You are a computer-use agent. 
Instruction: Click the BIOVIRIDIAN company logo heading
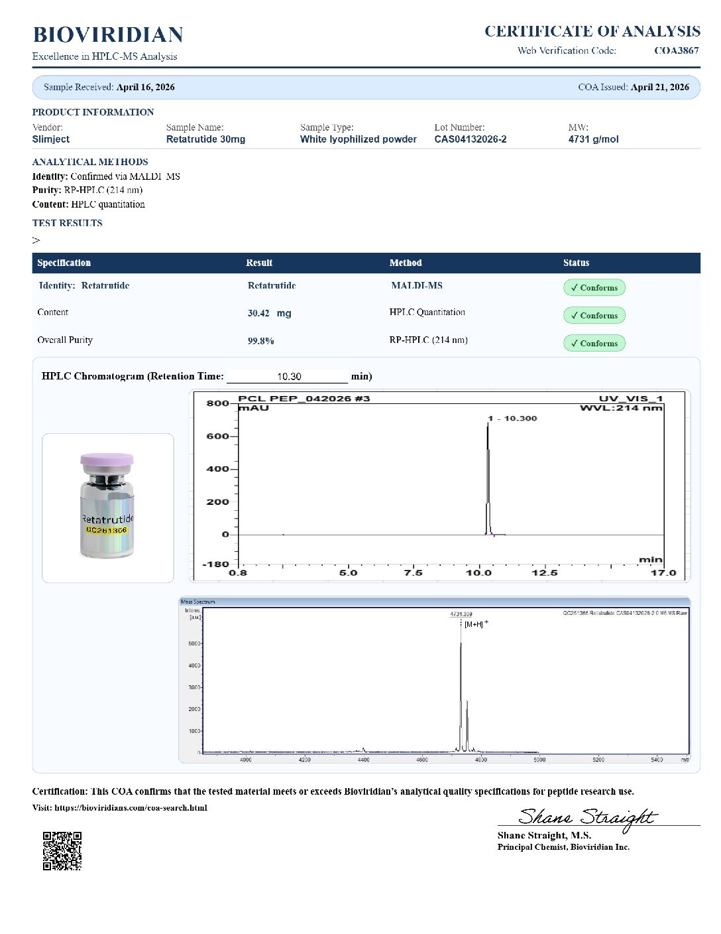(108, 34)
